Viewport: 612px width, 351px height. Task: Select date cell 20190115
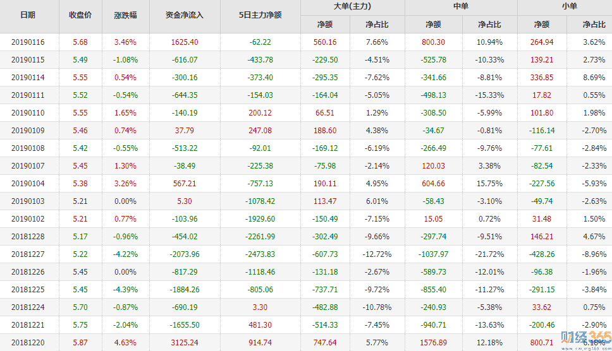28,60
